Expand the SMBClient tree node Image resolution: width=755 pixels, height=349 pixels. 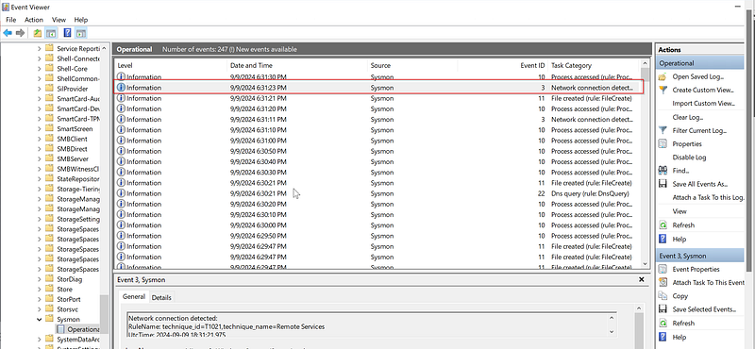[x=40, y=139]
